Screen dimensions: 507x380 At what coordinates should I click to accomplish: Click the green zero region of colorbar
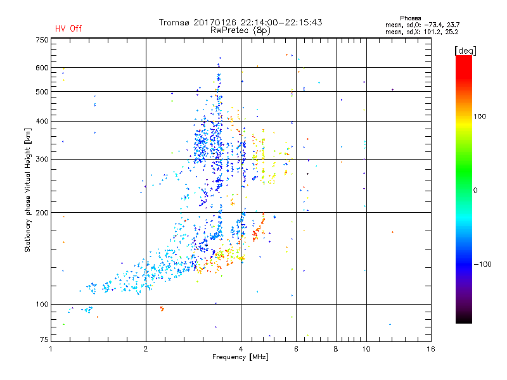(464, 190)
